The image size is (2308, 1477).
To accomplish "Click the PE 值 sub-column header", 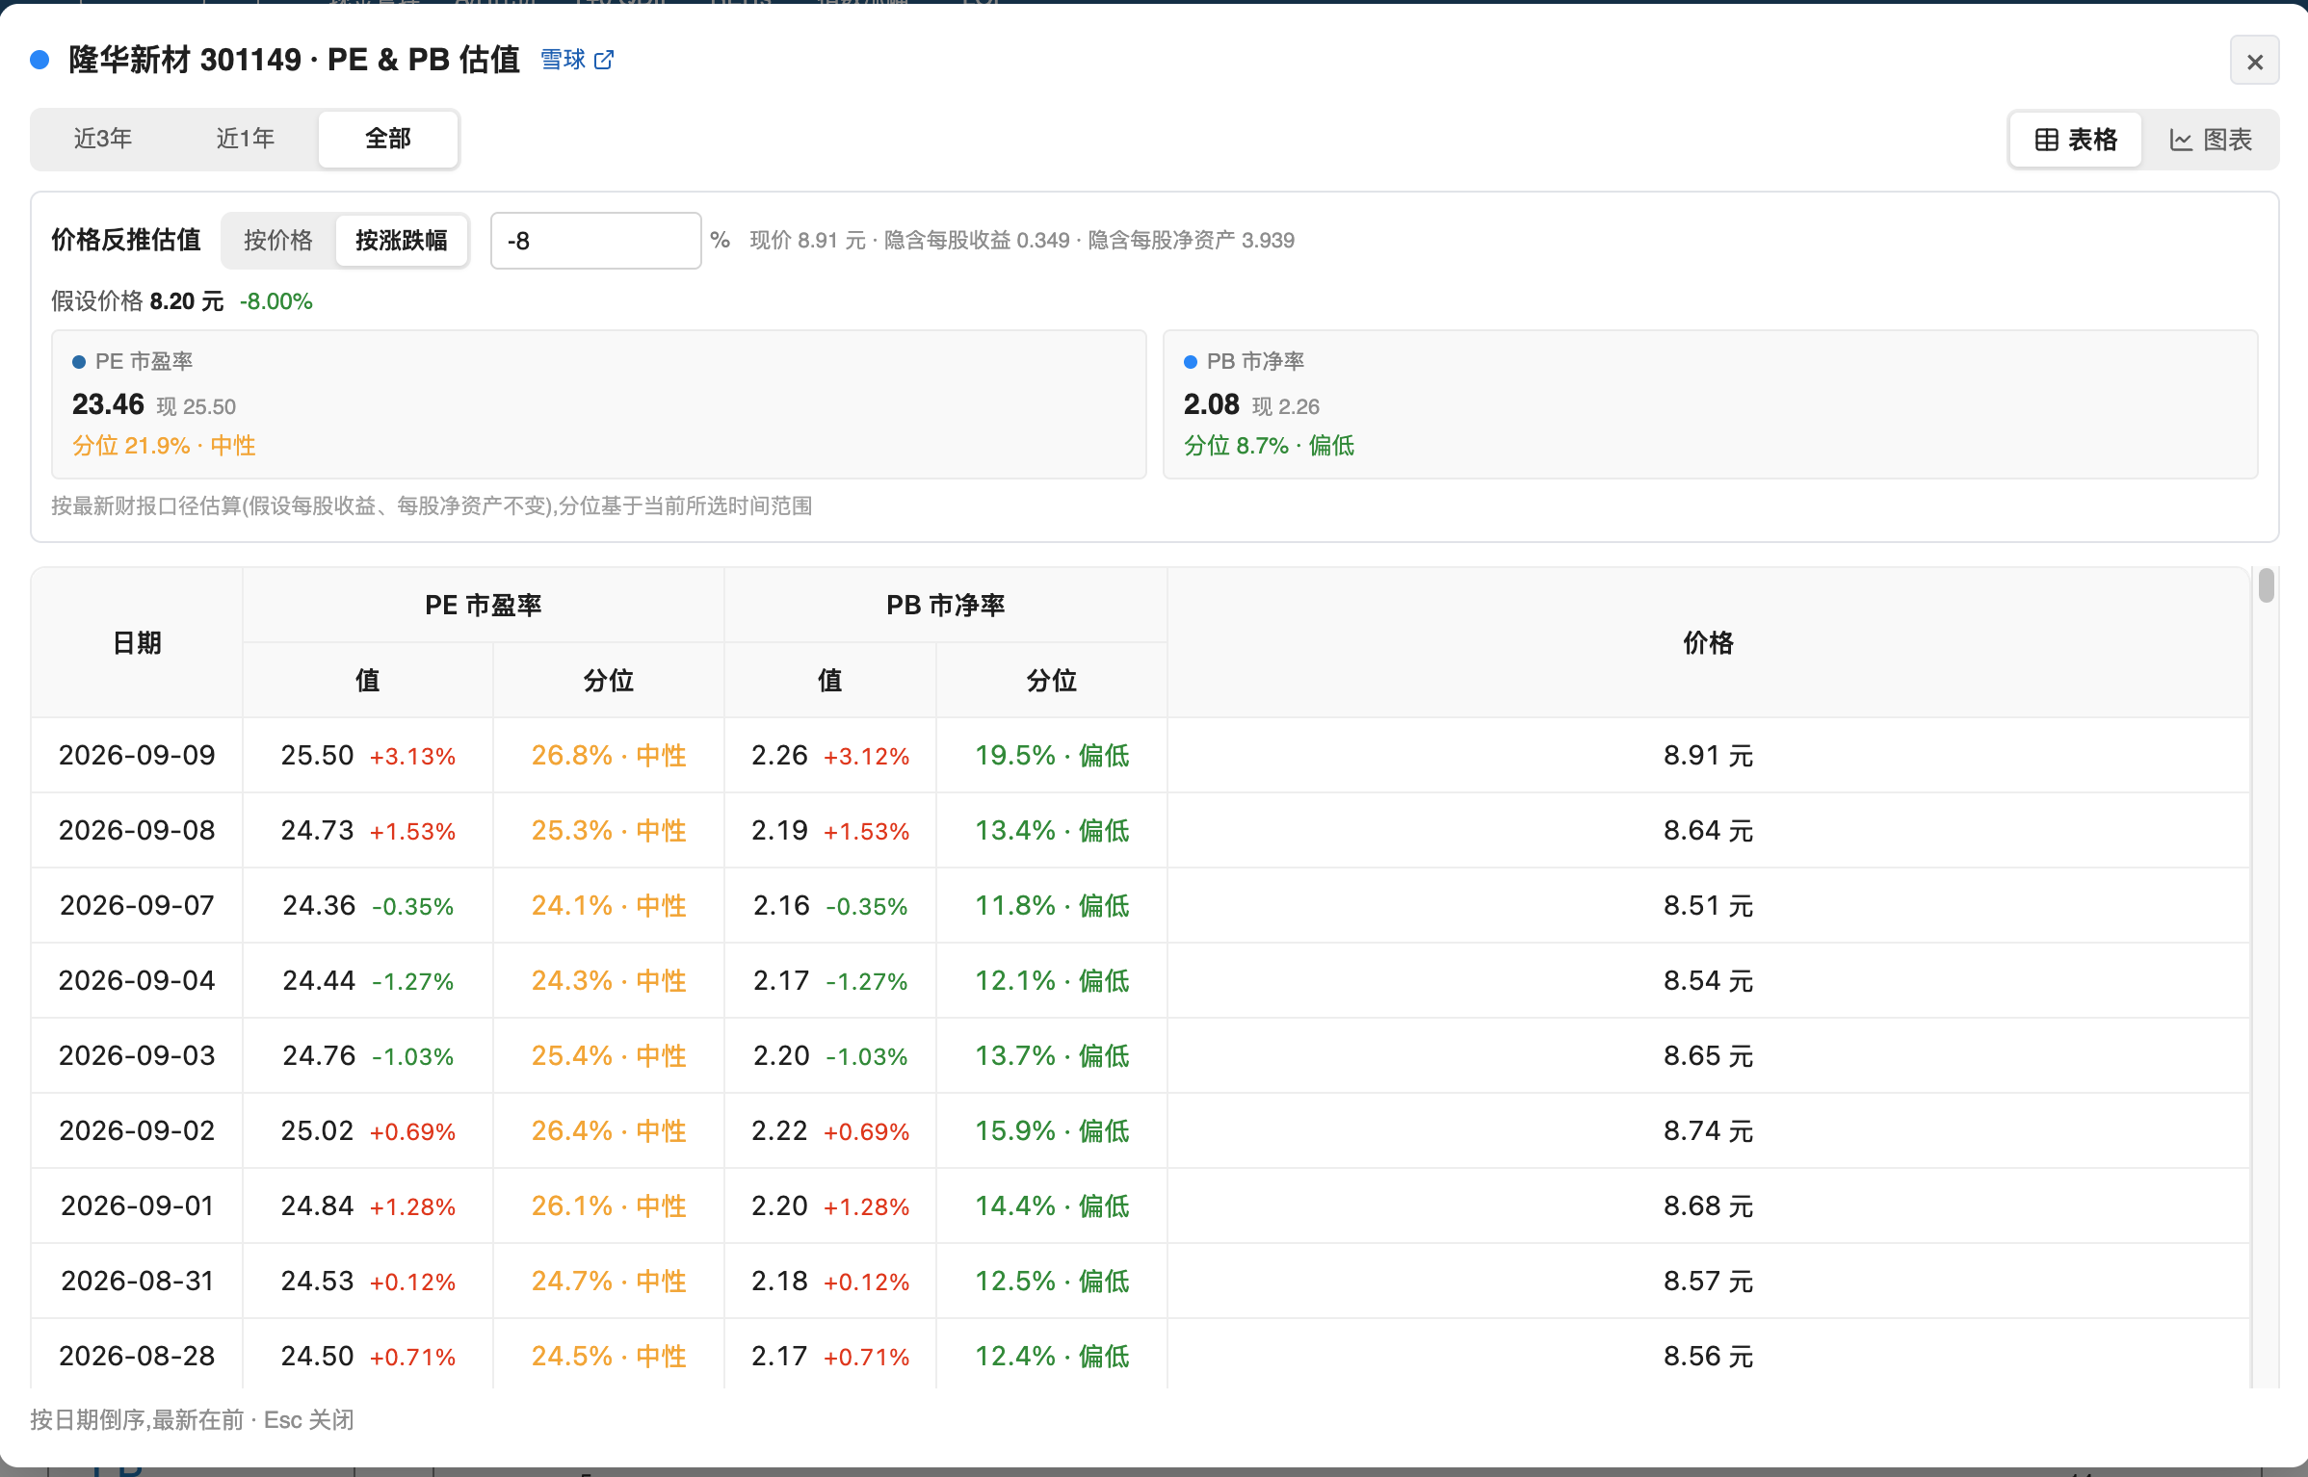I will (x=368, y=680).
